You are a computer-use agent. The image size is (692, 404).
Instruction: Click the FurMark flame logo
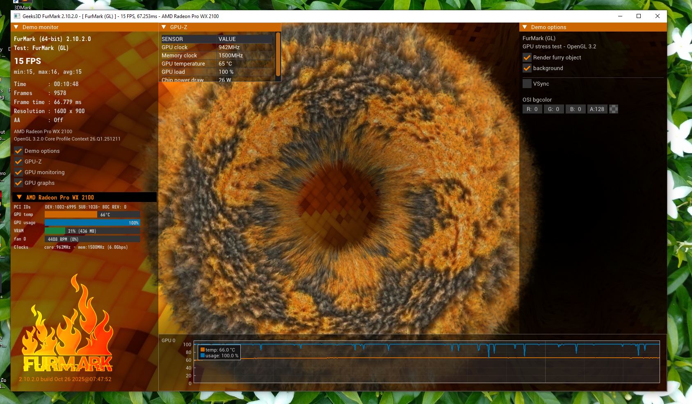[67, 326]
